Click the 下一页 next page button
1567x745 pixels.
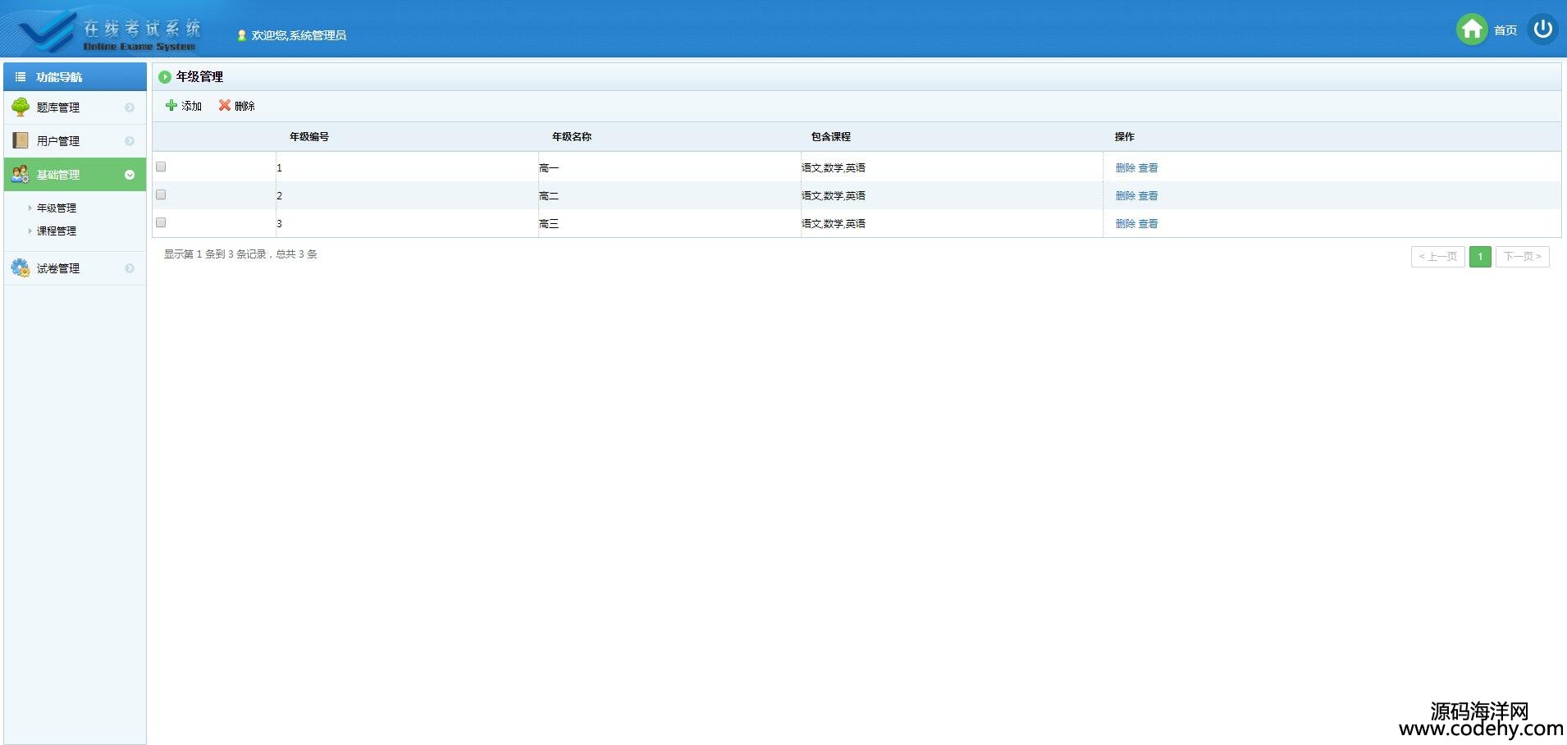click(x=1522, y=257)
